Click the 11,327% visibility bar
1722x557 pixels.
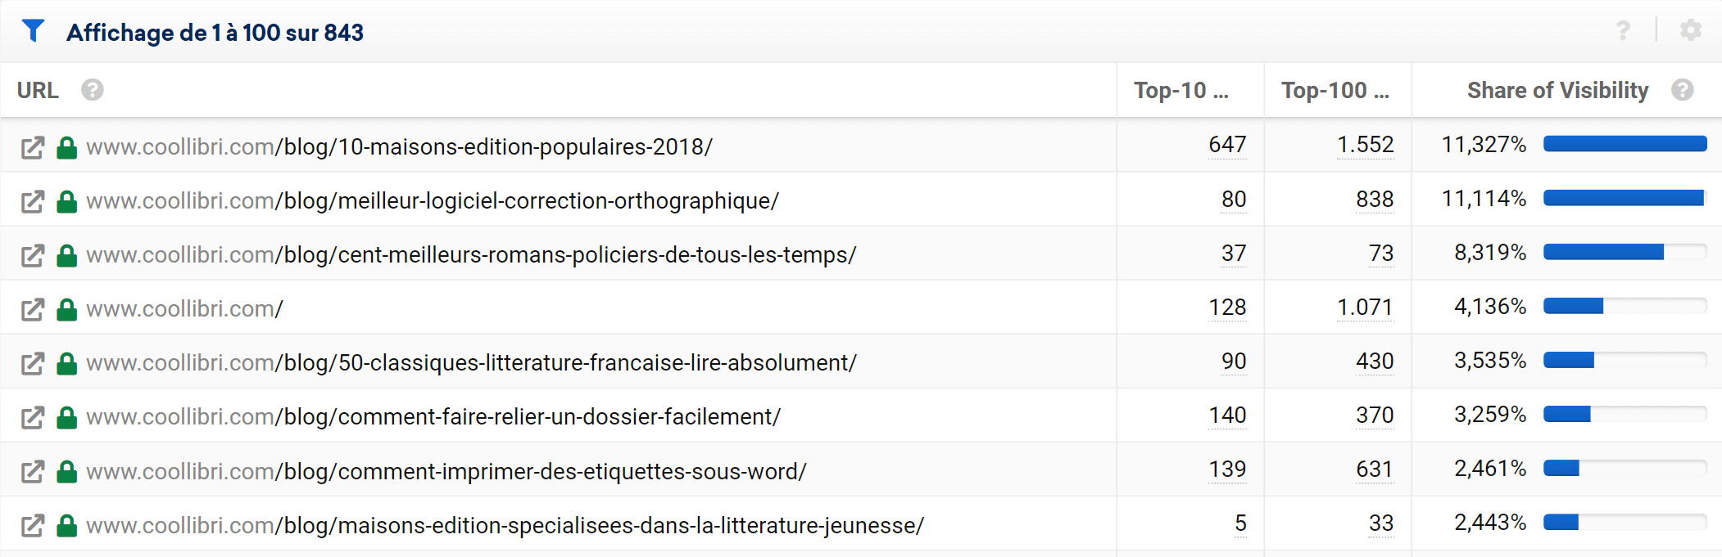pyautogui.click(x=1625, y=145)
